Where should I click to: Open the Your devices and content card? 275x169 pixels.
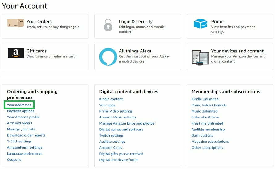230,57
